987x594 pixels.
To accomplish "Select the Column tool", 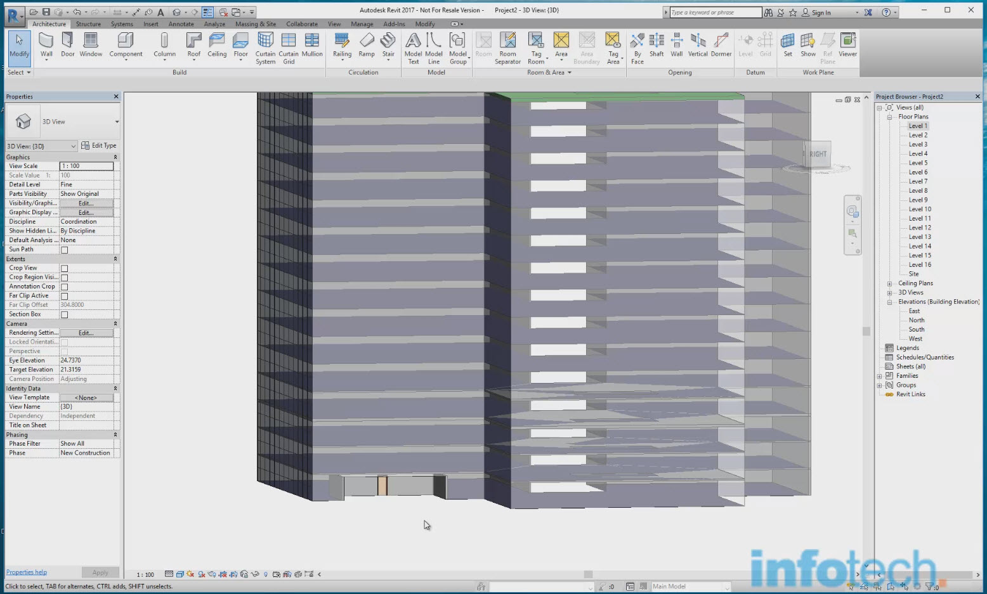I will click(x=164, y=46).
